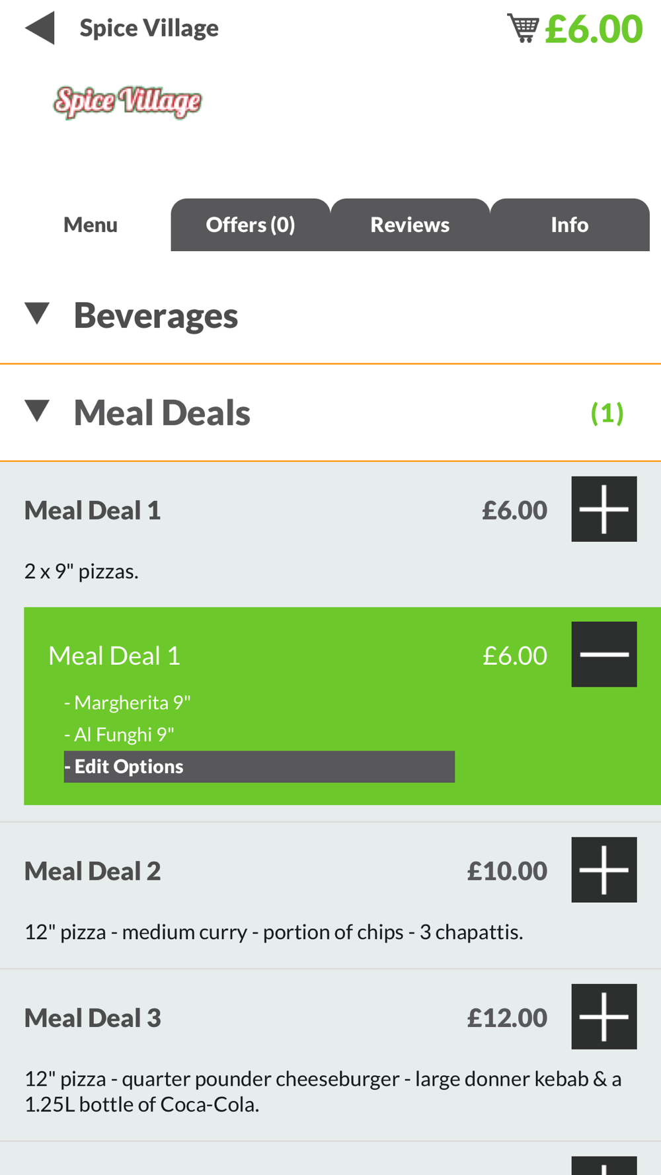Viewport: 661px width, 1175px height.
Task: Add Meal Deal 2 with plus icon
Action: pos(604,870)
